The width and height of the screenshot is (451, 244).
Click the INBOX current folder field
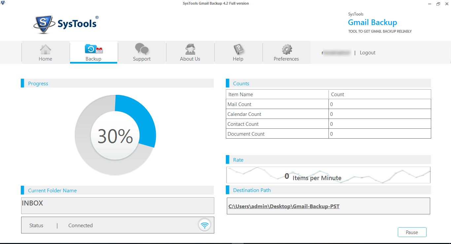(x=118, y=206)
